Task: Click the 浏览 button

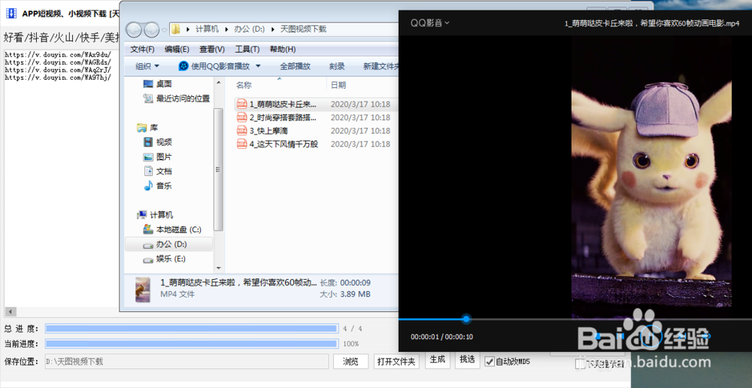Action: [350, 362]
